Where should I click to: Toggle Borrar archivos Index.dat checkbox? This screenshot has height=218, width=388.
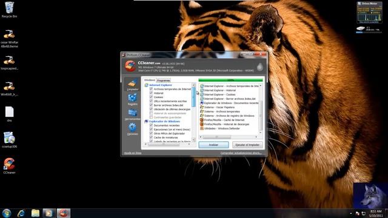click(151, 105)
